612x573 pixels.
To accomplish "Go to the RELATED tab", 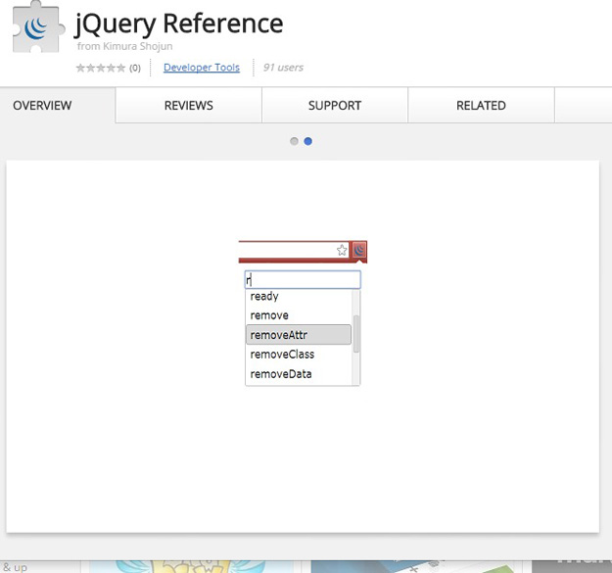I will (x=481, y=106).
